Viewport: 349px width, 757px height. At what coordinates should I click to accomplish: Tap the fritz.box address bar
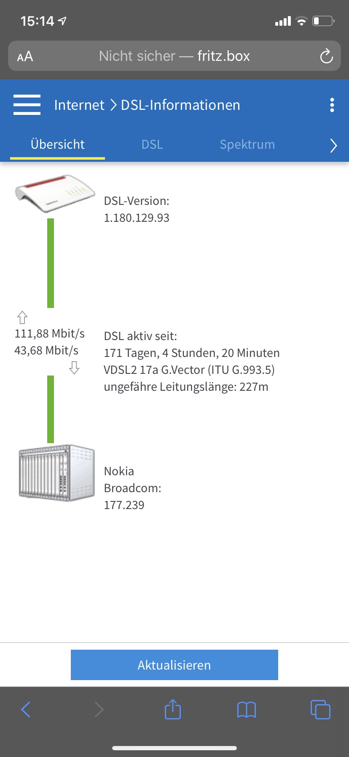click(x=174, y=56)
